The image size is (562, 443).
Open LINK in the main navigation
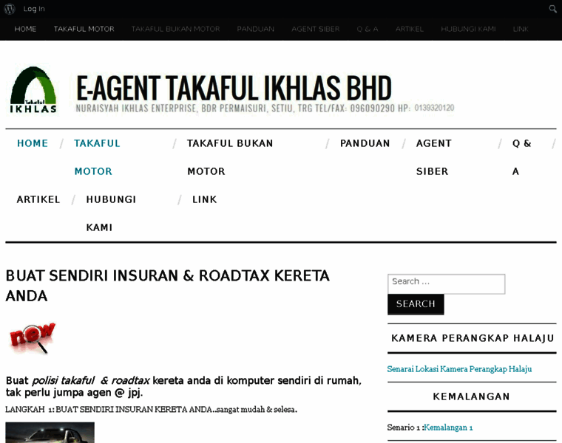205,199
